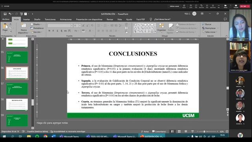Select the rectangle shape in shapes gallery
Image resolution: width=252 pixels, height=142 pixels.
tap(145, 24)
